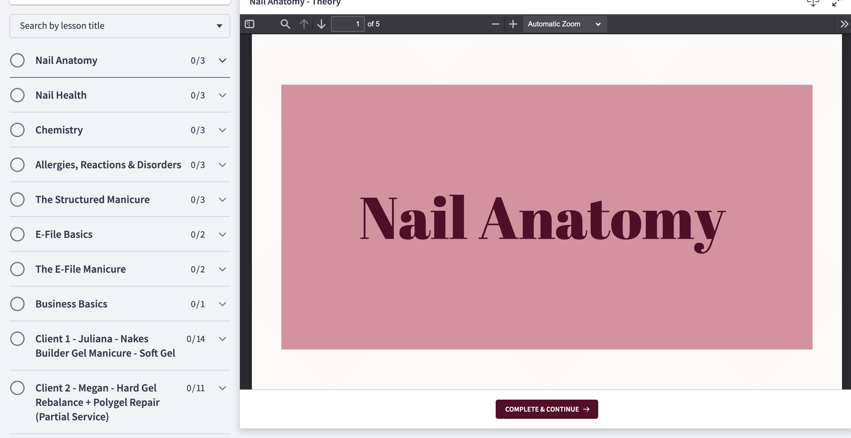Toggle the PDF sidebar panel icon

pos(249,24)
